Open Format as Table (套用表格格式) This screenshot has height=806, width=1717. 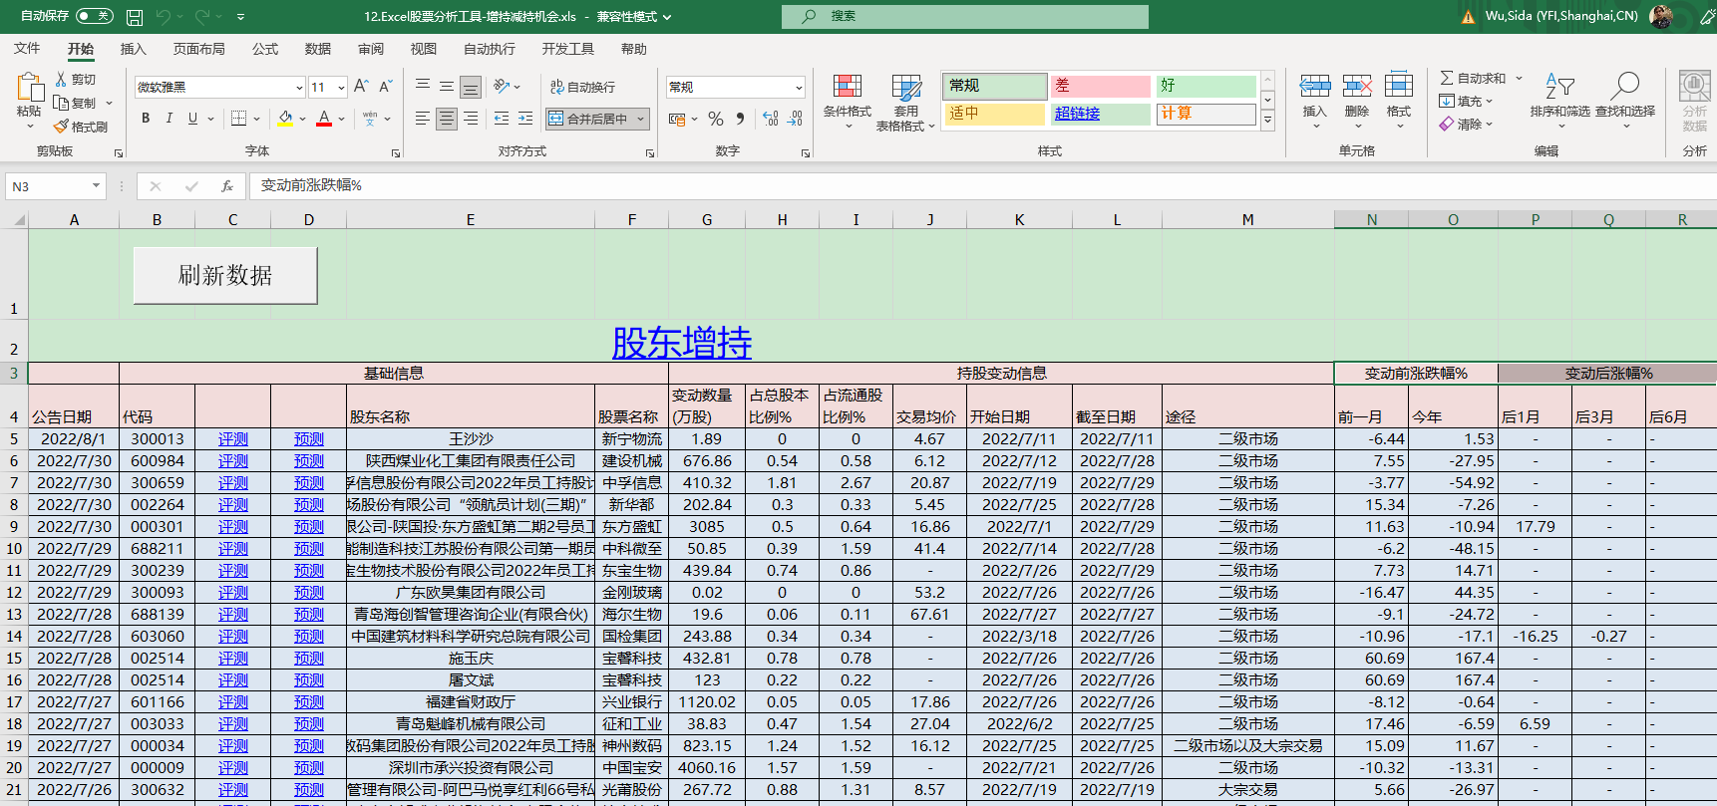click(905, 102)
